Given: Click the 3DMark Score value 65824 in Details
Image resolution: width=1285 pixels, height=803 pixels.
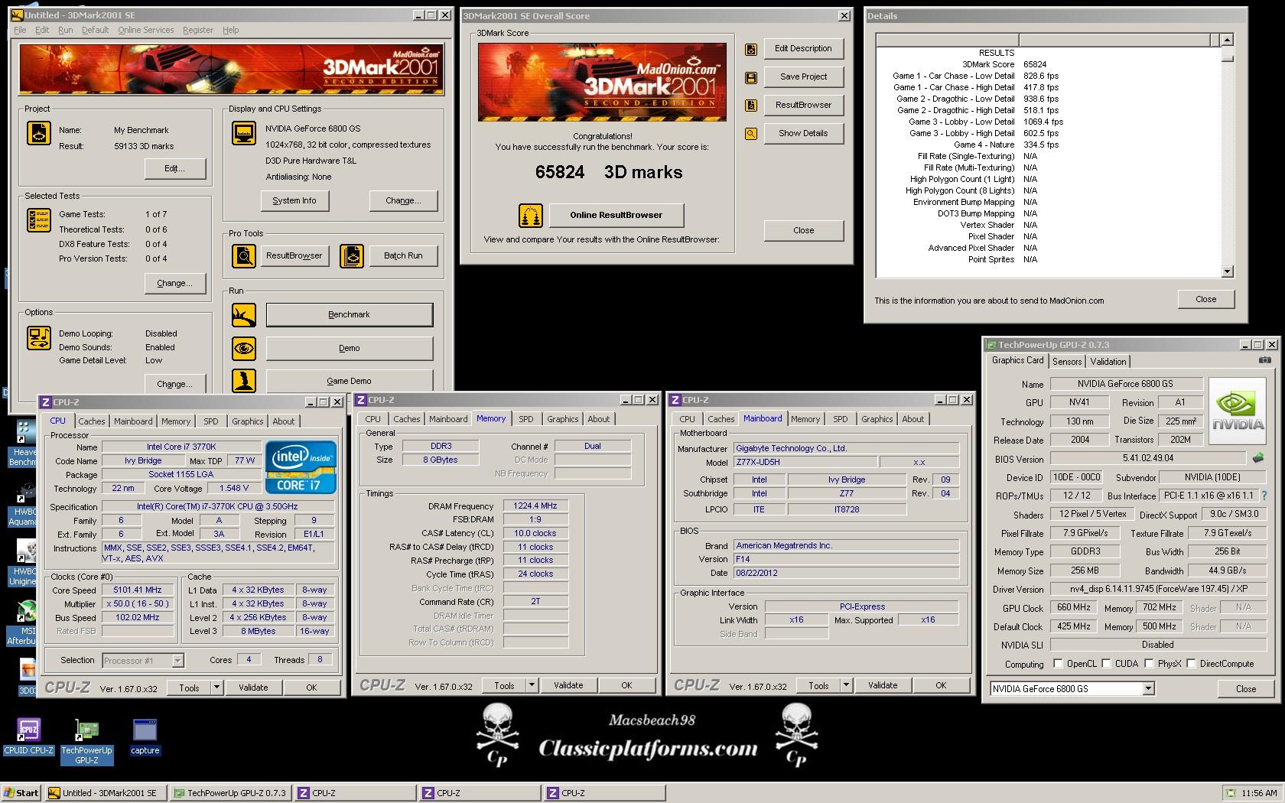Looking at the screenshot, I should point(1035,64).
